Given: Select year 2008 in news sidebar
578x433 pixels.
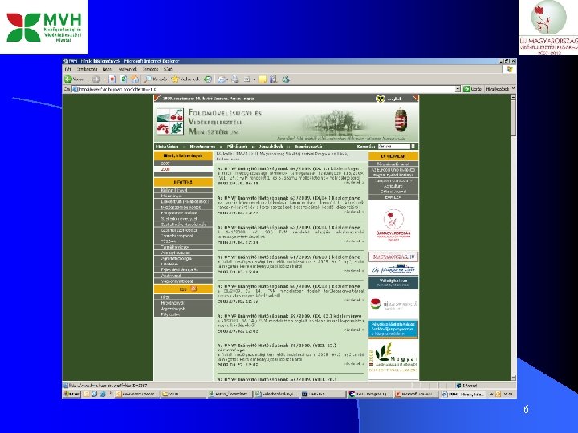Looking at the screenshot, I should (x=183, y=169).
